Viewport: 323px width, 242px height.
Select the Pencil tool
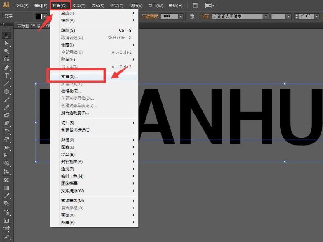click(7, 108)
